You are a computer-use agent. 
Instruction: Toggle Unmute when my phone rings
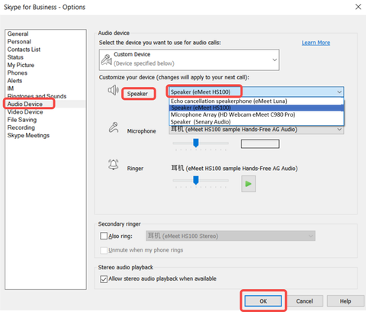point(104,250)
